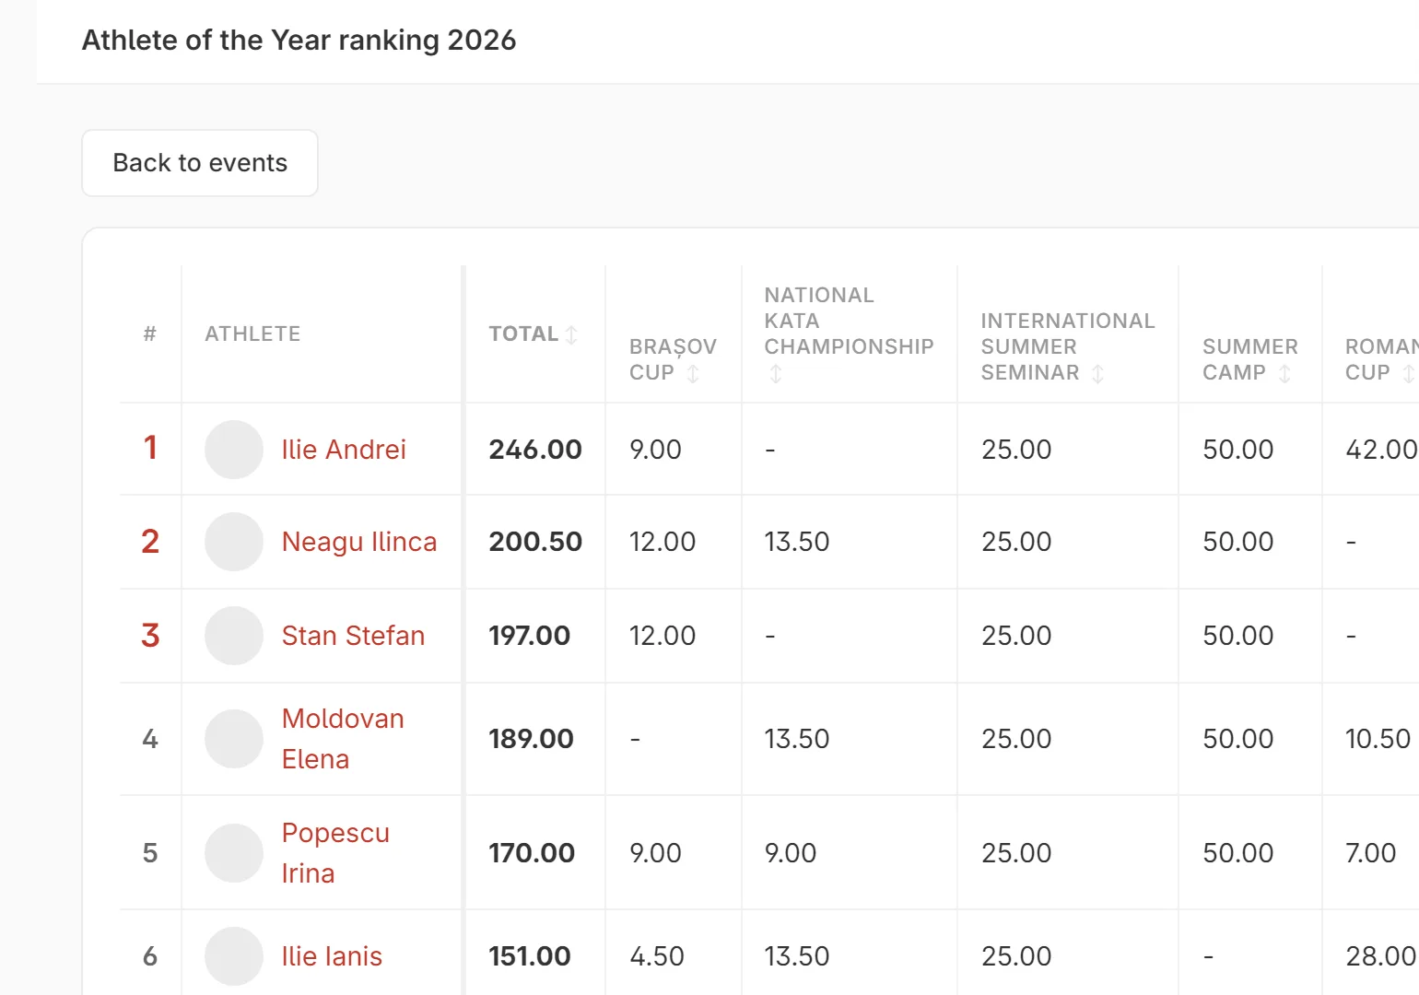Open Popescu Irina's athlete profile

(335, 853)
